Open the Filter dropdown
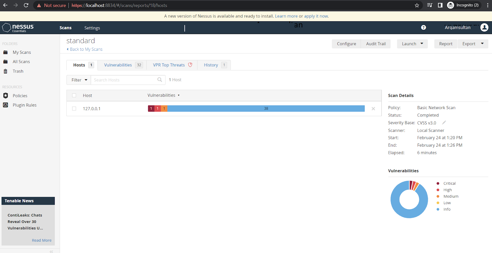This screenshot has width=492, height=253. coord(79,80)
